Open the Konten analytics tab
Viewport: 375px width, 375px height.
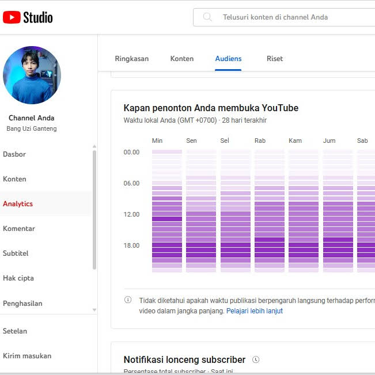[182, 59]
